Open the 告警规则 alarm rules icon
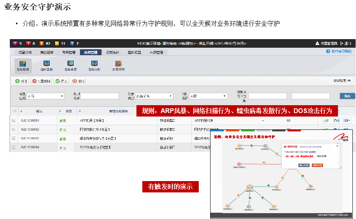This screenshot has height=219, width=356. 23,66
